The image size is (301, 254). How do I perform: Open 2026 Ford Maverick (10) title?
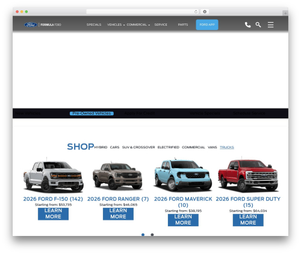[183, 202]
